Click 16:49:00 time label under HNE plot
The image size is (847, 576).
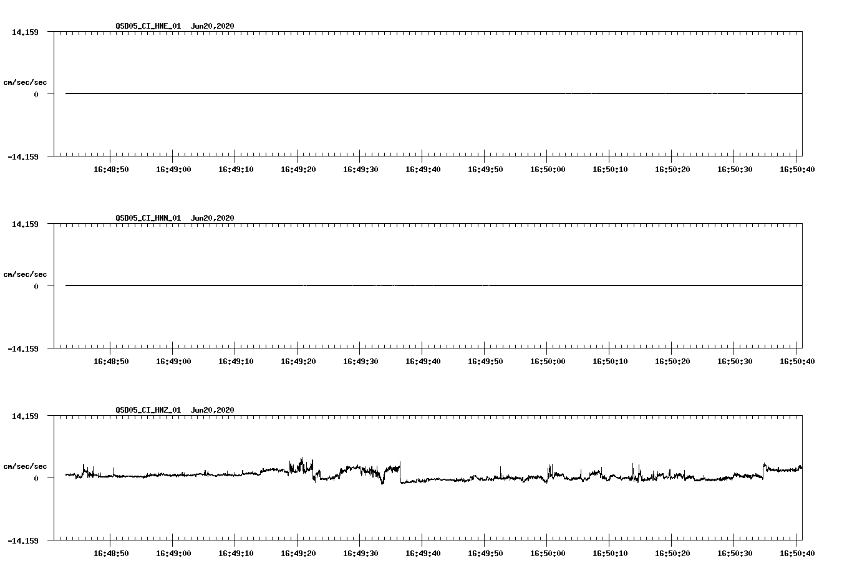point(173,170)
